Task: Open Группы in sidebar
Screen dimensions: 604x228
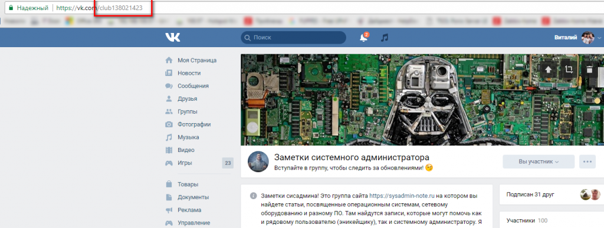Action: pyautogui.click(x=188, y=111)
